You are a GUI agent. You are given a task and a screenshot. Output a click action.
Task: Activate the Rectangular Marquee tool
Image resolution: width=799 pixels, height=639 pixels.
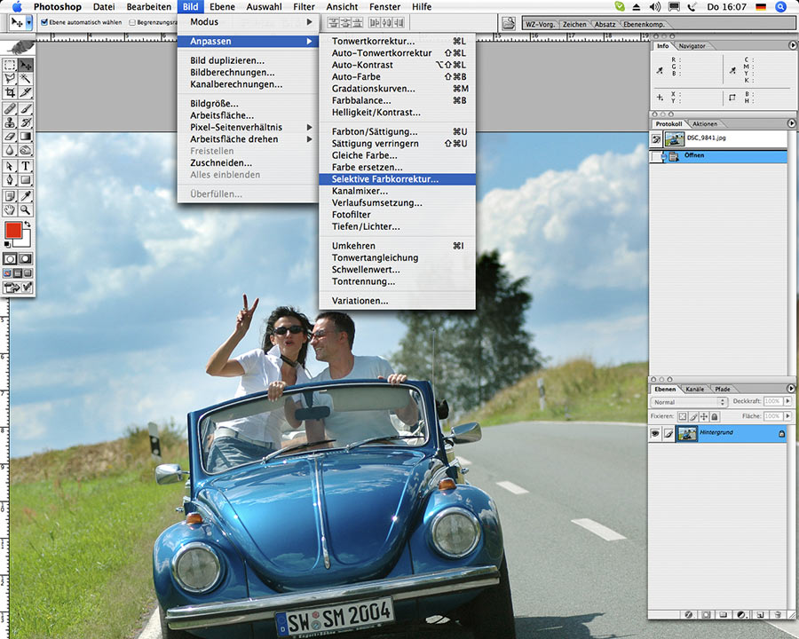click(10, 65)
